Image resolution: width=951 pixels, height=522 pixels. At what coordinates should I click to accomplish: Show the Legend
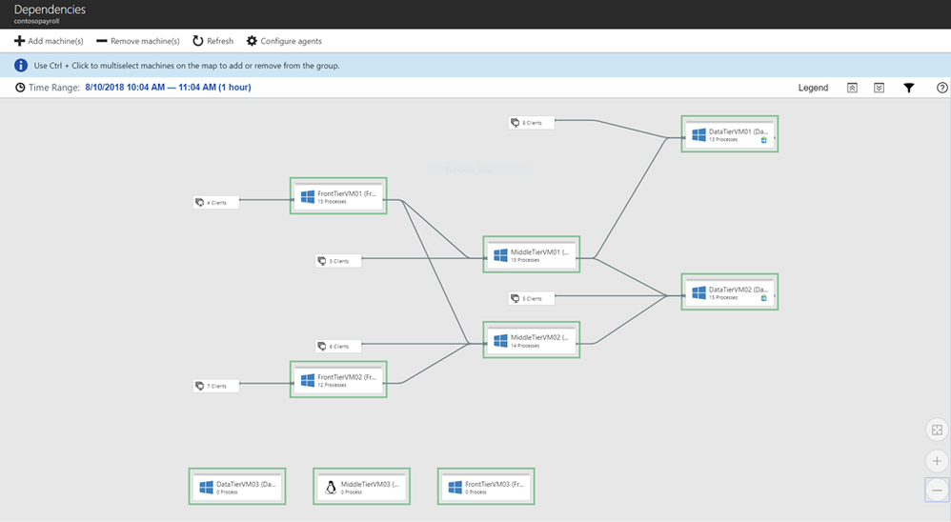pyautogui.click(x=813, y=88)
